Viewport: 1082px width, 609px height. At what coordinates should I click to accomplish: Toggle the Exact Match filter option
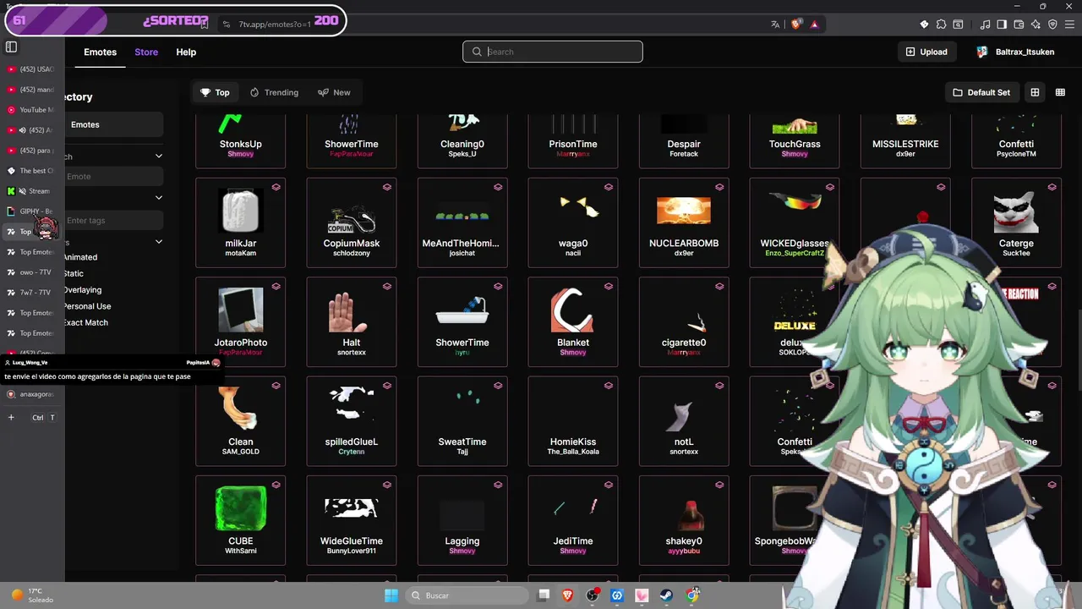pos(85,322)
